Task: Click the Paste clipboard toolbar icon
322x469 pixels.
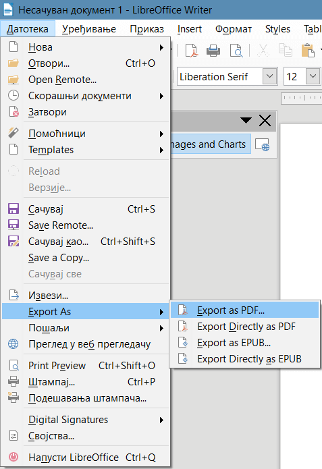Action: pyautogui.click(x=308, y=50)
